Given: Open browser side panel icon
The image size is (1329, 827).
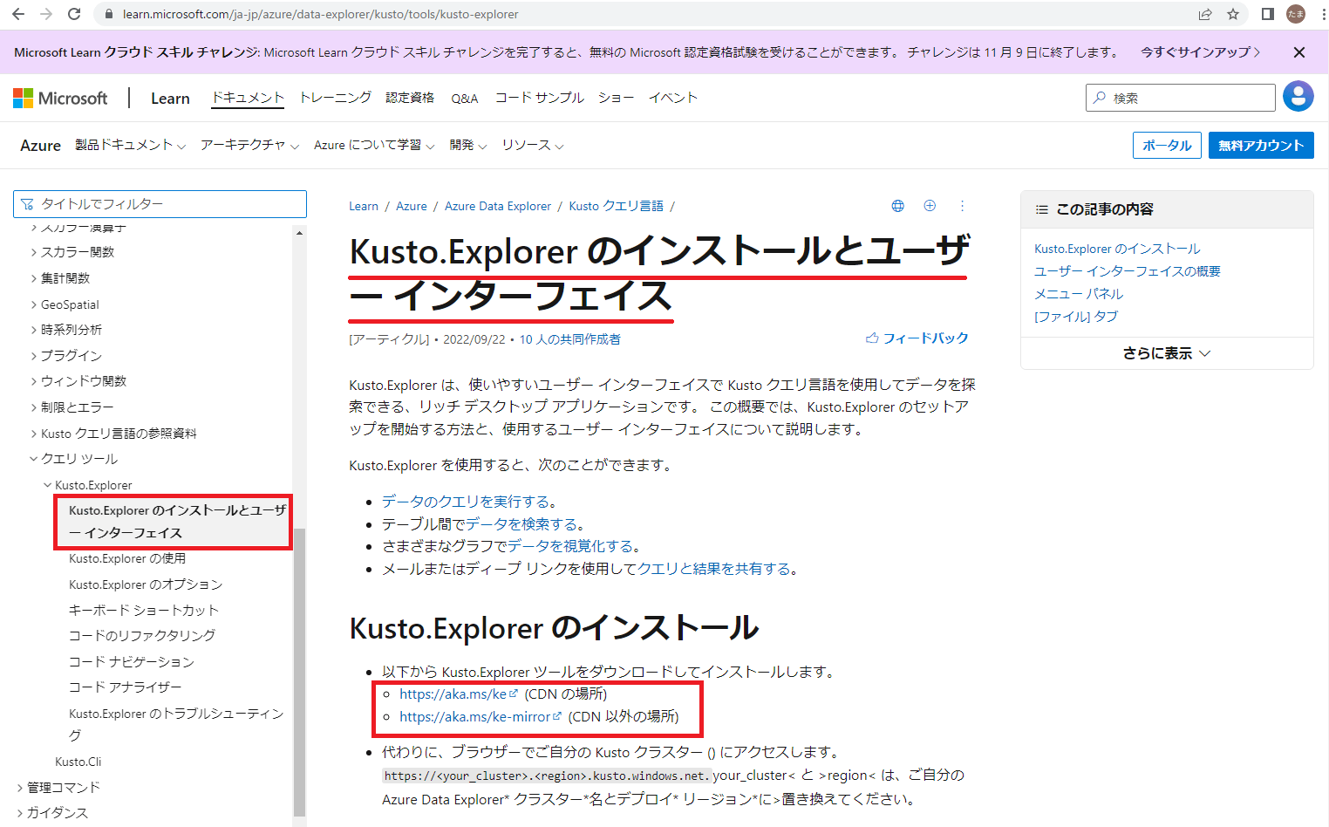Looking at the screenshot, I should 1268,14.
